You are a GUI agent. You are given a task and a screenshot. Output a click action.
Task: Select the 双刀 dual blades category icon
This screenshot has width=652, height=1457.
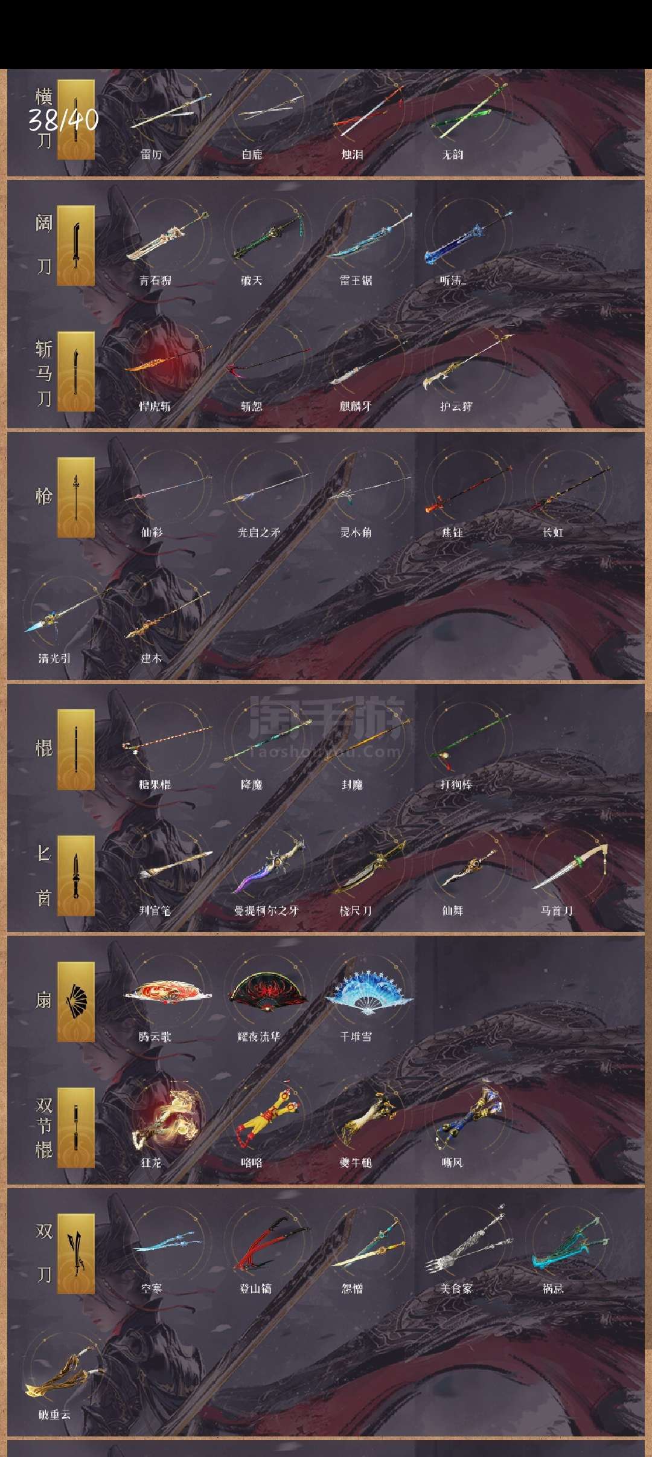click(x=75, y=1253)
